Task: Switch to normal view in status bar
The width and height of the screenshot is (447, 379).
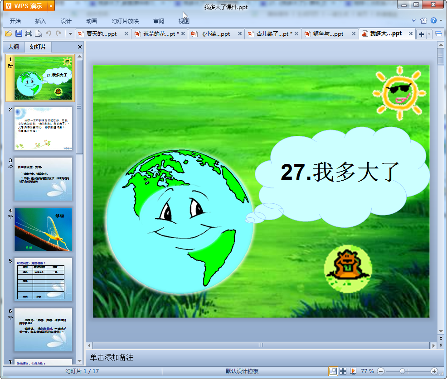Action: tap(333, 371)
